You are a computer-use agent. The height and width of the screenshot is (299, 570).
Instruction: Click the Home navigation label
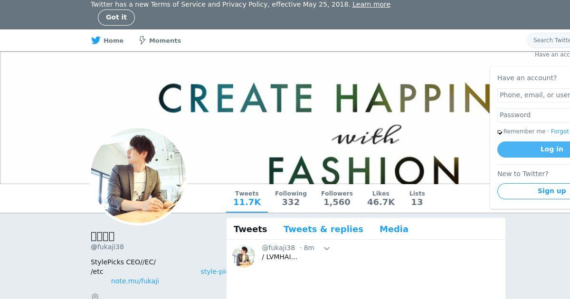coord(114,41)
